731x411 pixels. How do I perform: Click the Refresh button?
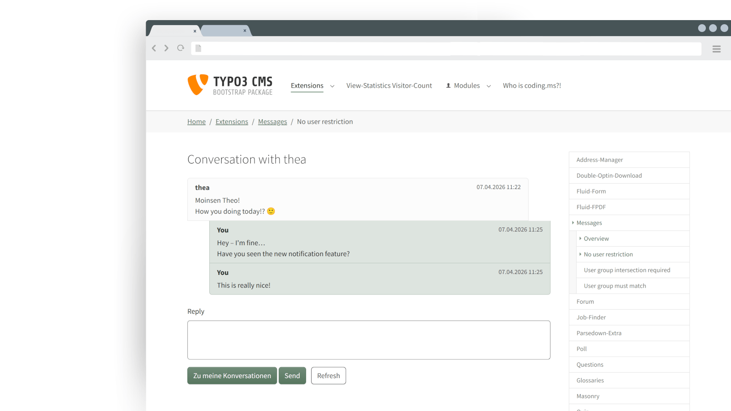[x=328, y=375]
